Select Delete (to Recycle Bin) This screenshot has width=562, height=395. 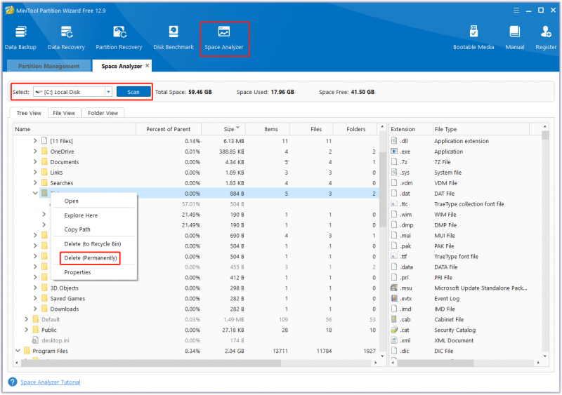(x=94, y=244)
